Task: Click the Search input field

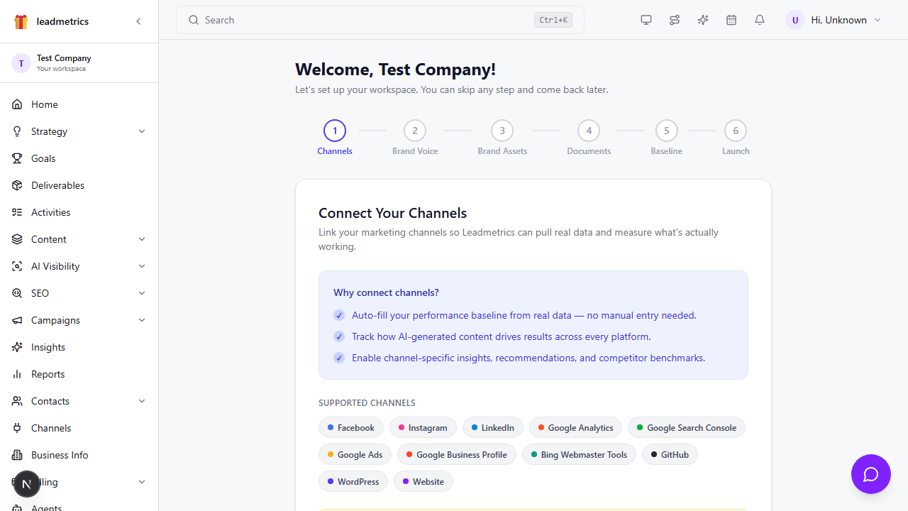Action: click(380, 20)
